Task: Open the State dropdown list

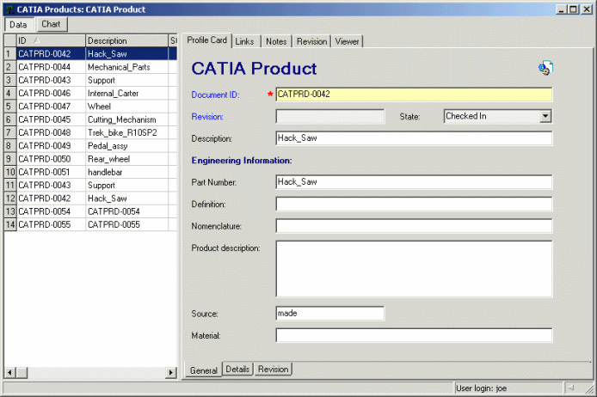Action: point(545,117)
